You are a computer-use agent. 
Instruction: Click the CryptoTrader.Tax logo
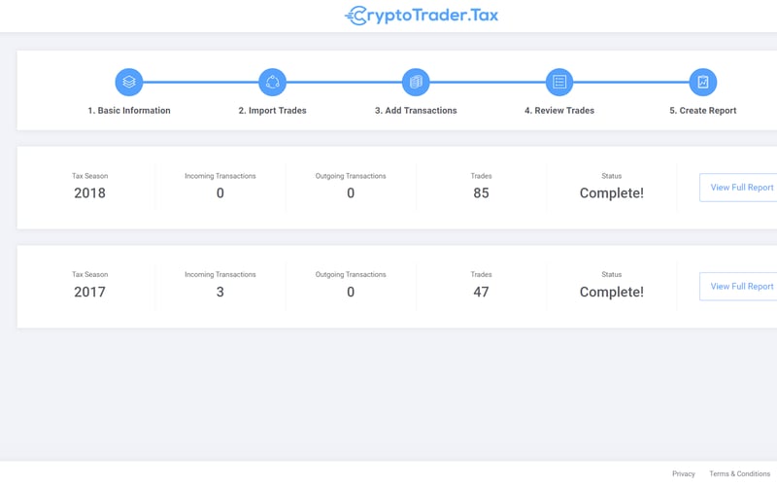click(422, 16)
